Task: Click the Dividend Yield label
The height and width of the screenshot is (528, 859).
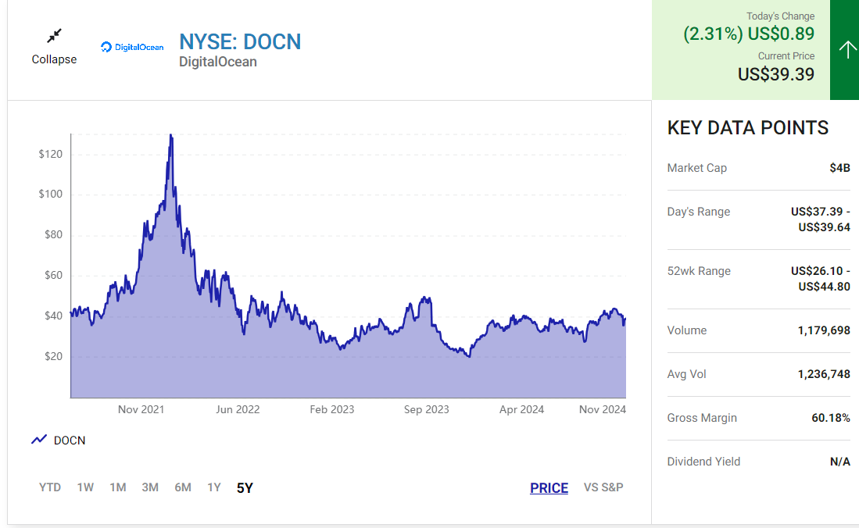Action: (x=703, y=462)
